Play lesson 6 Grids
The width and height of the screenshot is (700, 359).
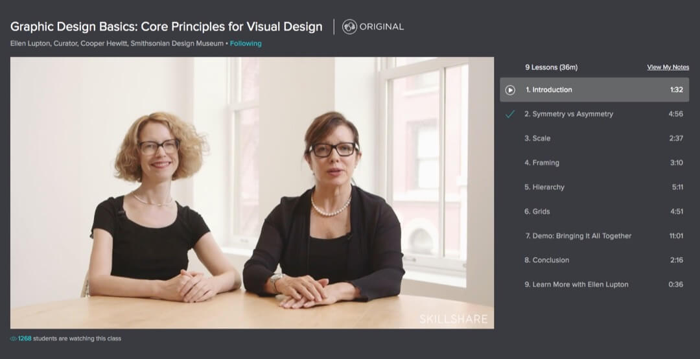point(537,211)
